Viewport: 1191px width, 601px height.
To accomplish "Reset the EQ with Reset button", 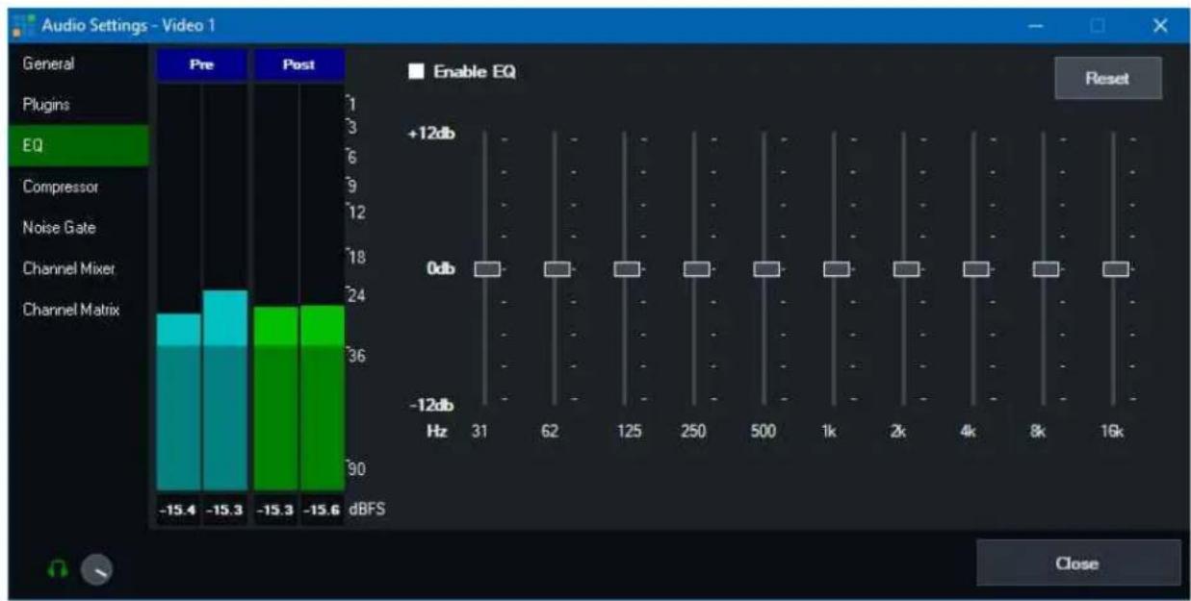I will pos(1107,79).
